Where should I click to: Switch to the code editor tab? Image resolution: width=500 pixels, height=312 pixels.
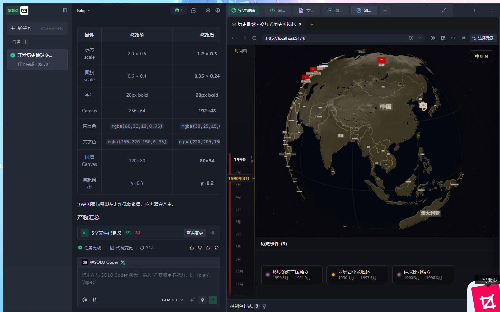coord(277,10)
